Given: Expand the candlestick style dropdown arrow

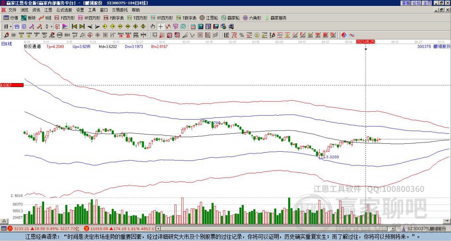Looking at the screenshot, I should click(52, 27).
